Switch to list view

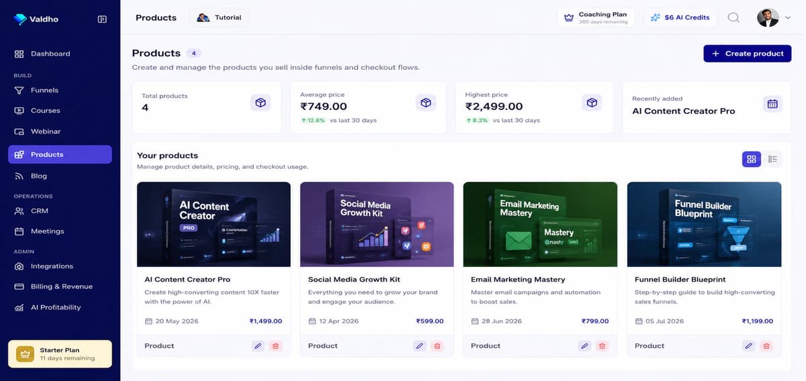[x=772, y=159]
